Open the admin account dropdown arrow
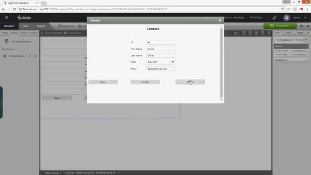311x175 pixels. [305, 17]
